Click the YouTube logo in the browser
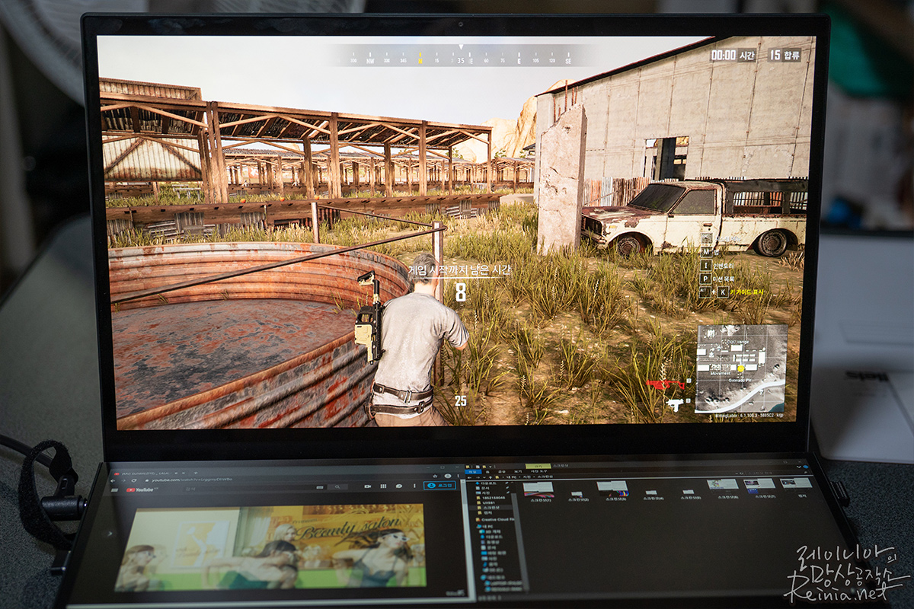The width and height of the screenshot is (914, 609). tap(139, 489)
